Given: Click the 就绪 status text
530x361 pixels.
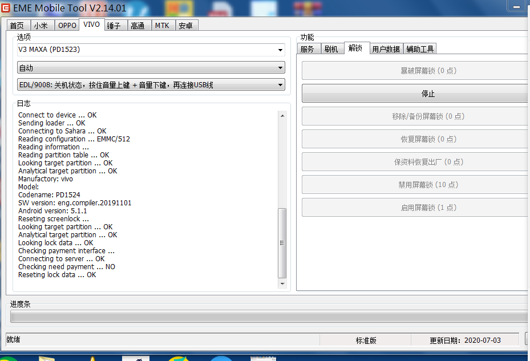Looking at the screenshot, I should point(14,339).
